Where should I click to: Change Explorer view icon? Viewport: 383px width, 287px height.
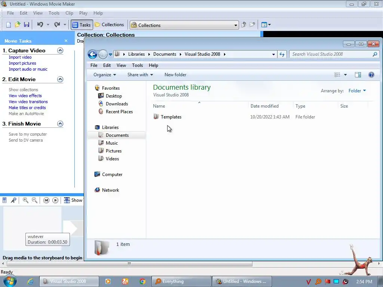[x=337, y=75]
